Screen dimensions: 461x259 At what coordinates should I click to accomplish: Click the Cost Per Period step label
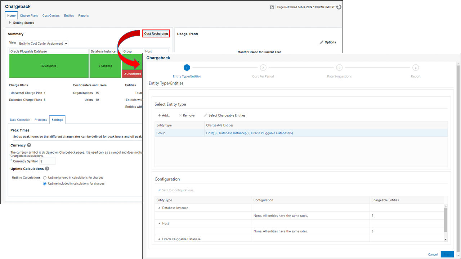click(263, 76)
